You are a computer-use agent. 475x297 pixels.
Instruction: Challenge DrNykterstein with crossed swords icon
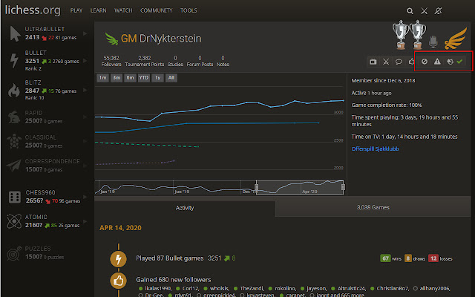coord(386,62)
